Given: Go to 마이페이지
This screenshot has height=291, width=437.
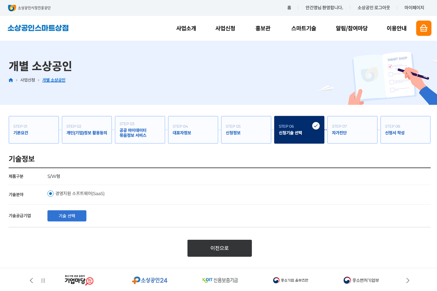Looking at the screenshot, I should pyautogui.click(x=414, y=8).
